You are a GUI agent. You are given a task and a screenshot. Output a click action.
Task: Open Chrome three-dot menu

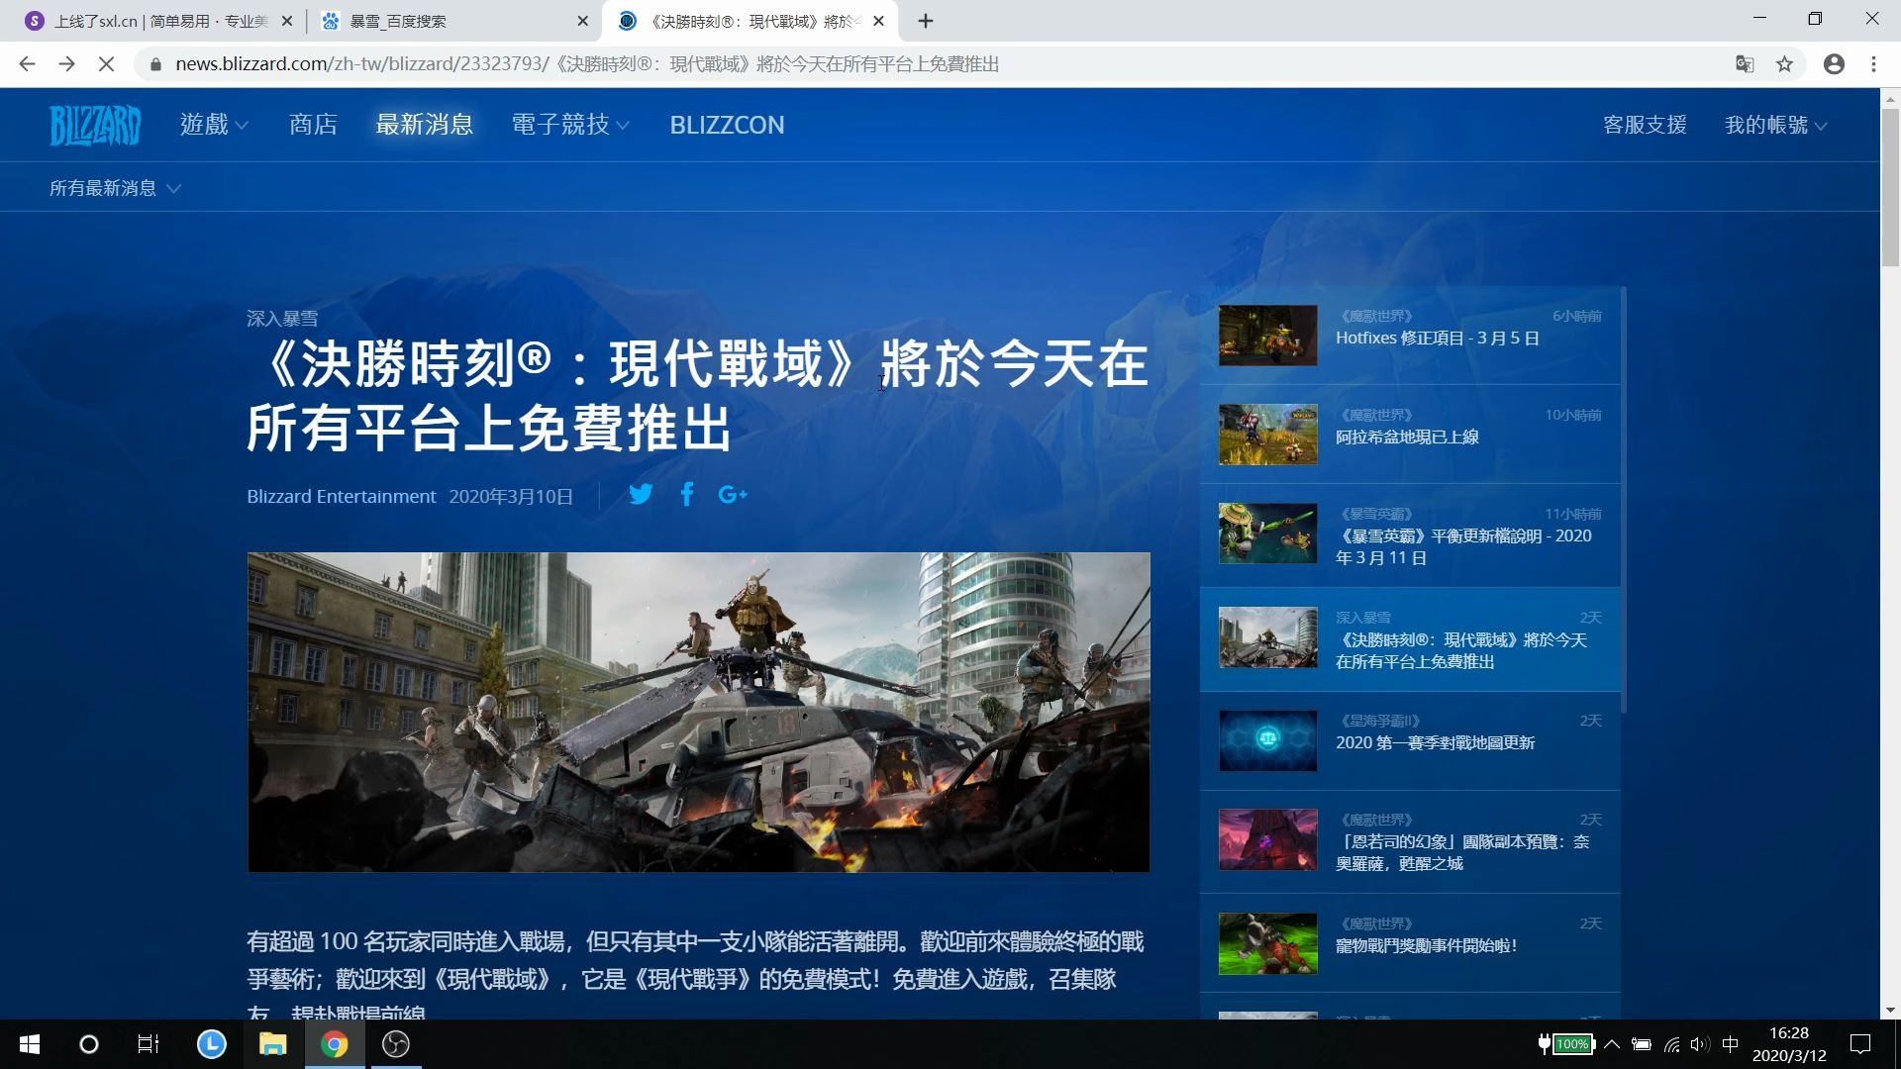[x=1873, y=64]
